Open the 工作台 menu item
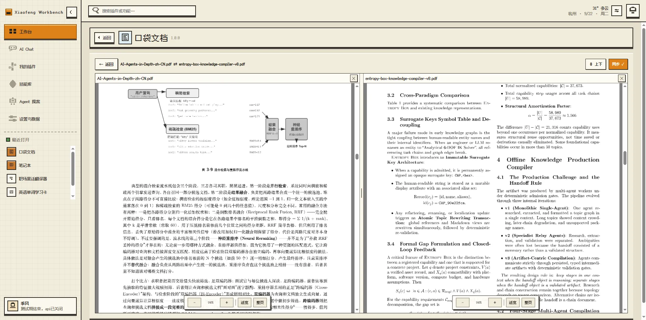The width and height of the screenshot is (646, 320). point(40,32)
